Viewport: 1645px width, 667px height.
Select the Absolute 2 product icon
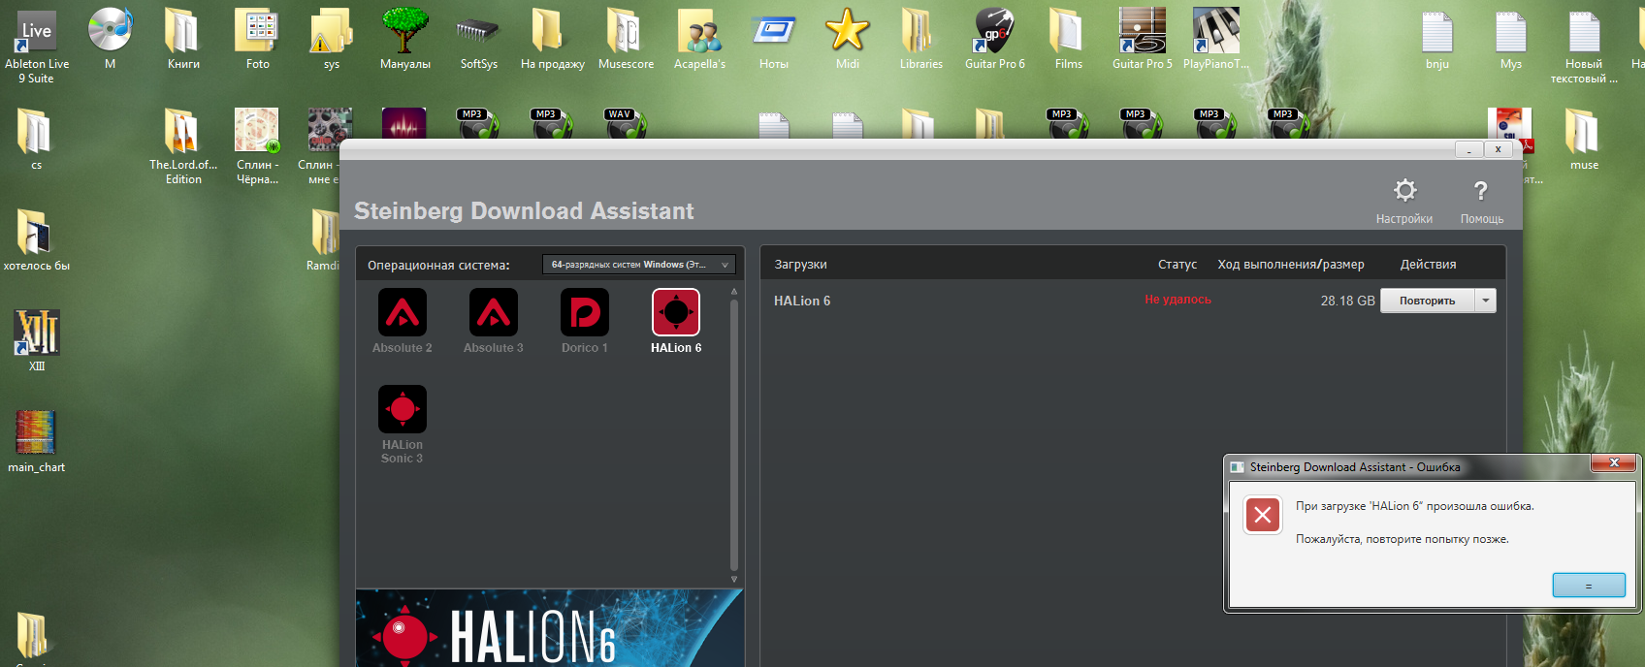(403, 312)
